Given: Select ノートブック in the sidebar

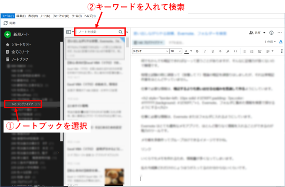Looking at the screenshot, I should tap(20, 59).
